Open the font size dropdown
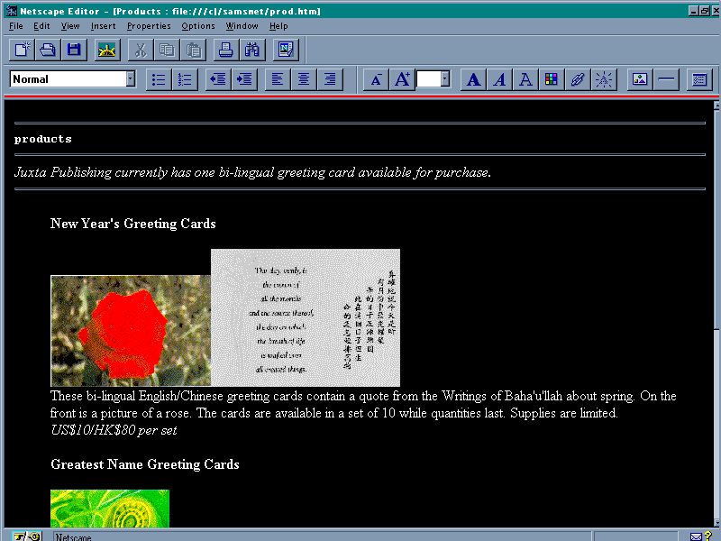The width and height of the screenshot is (721, 541). (x=446, y=79)
